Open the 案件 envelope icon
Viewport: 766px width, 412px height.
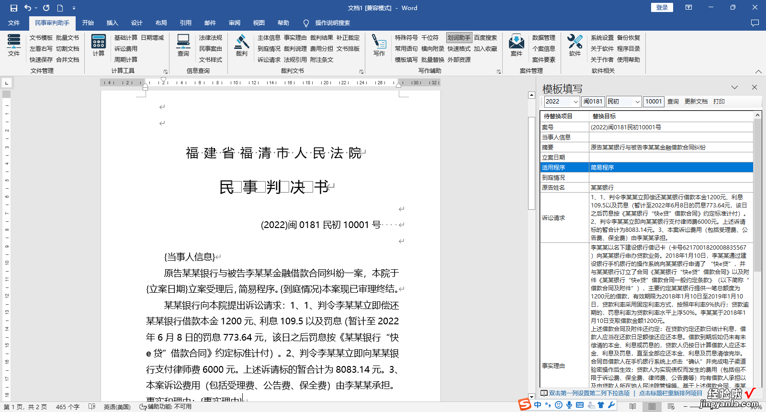pyautogui.click(x=517, y=45)
